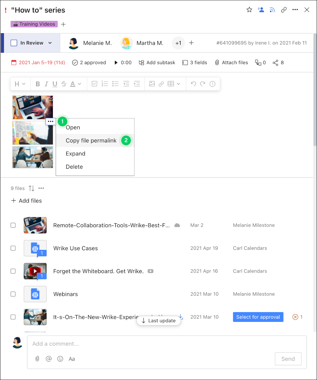Open the heading style dropdown
The width and height of the screenshot is (317, 380).
pyautogui.click(x=20, y=84)
